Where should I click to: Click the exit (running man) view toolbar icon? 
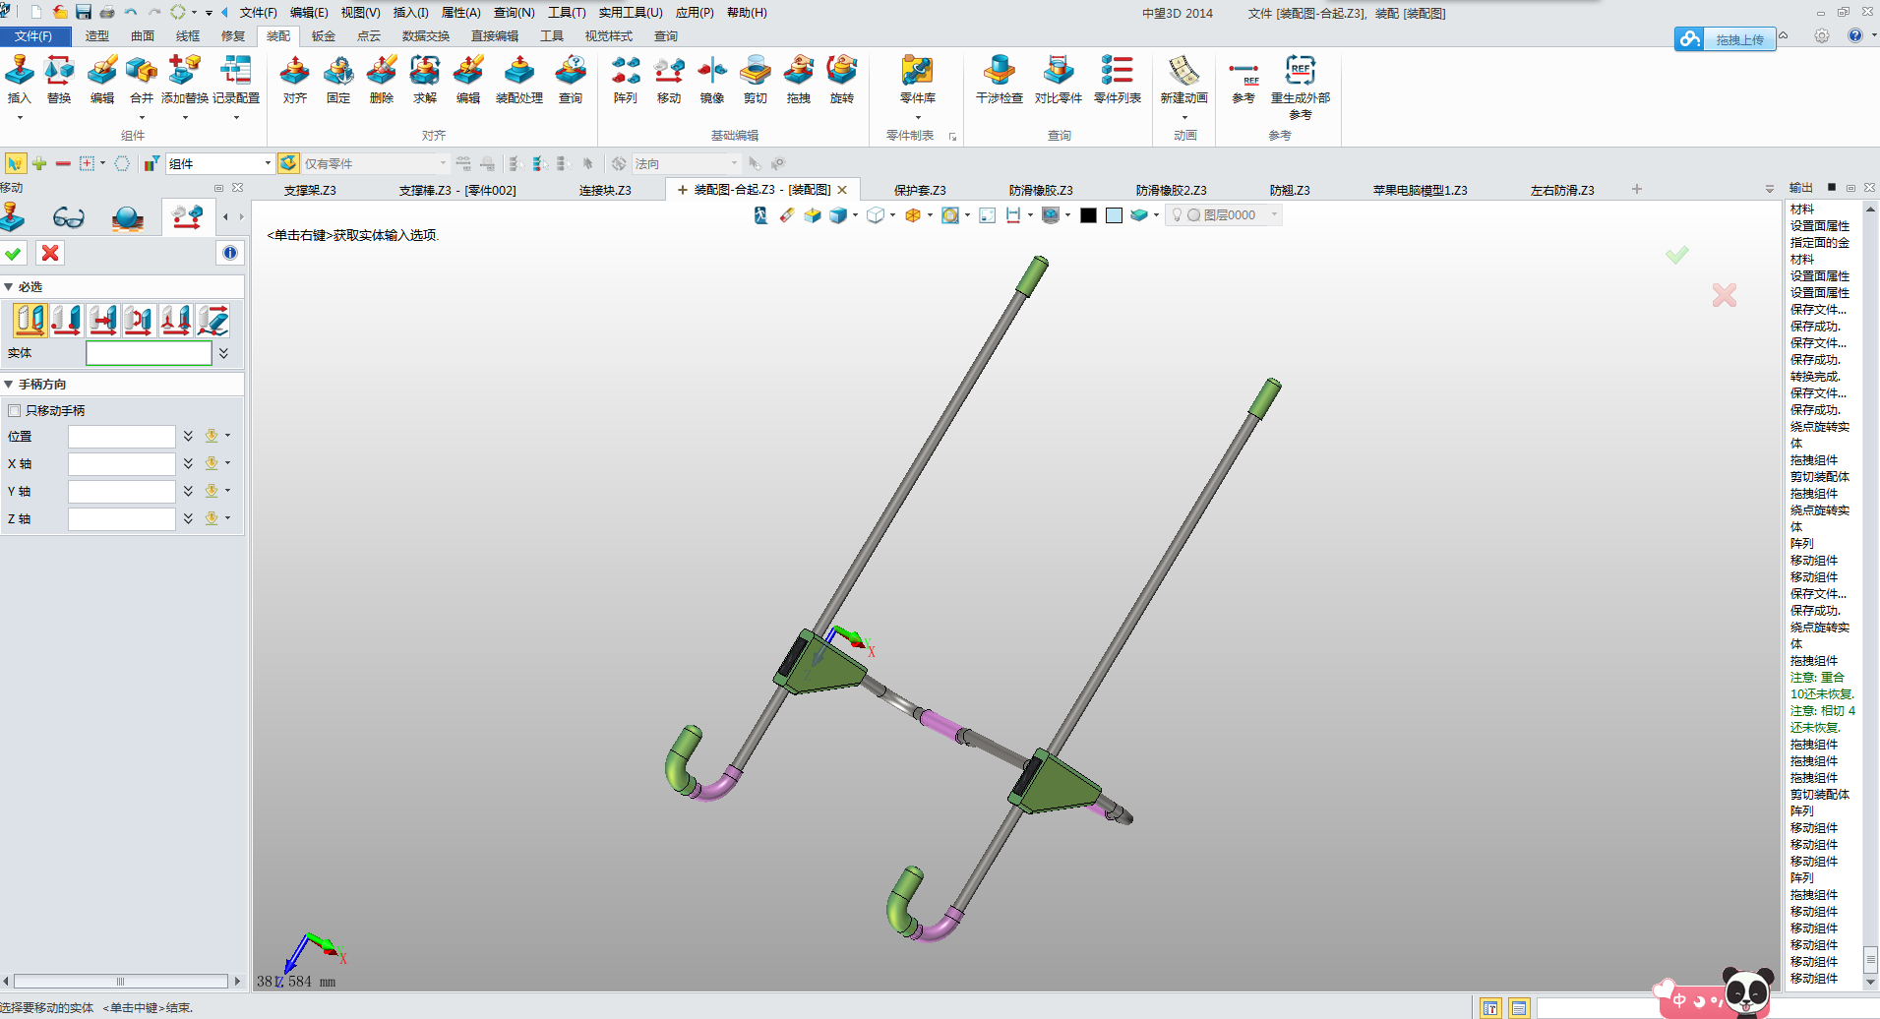(x=760, y=215)
